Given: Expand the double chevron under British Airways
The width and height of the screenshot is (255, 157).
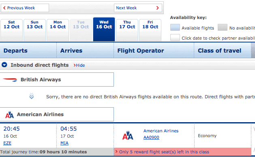Looking at the screenshot, I should click(32, 96).
